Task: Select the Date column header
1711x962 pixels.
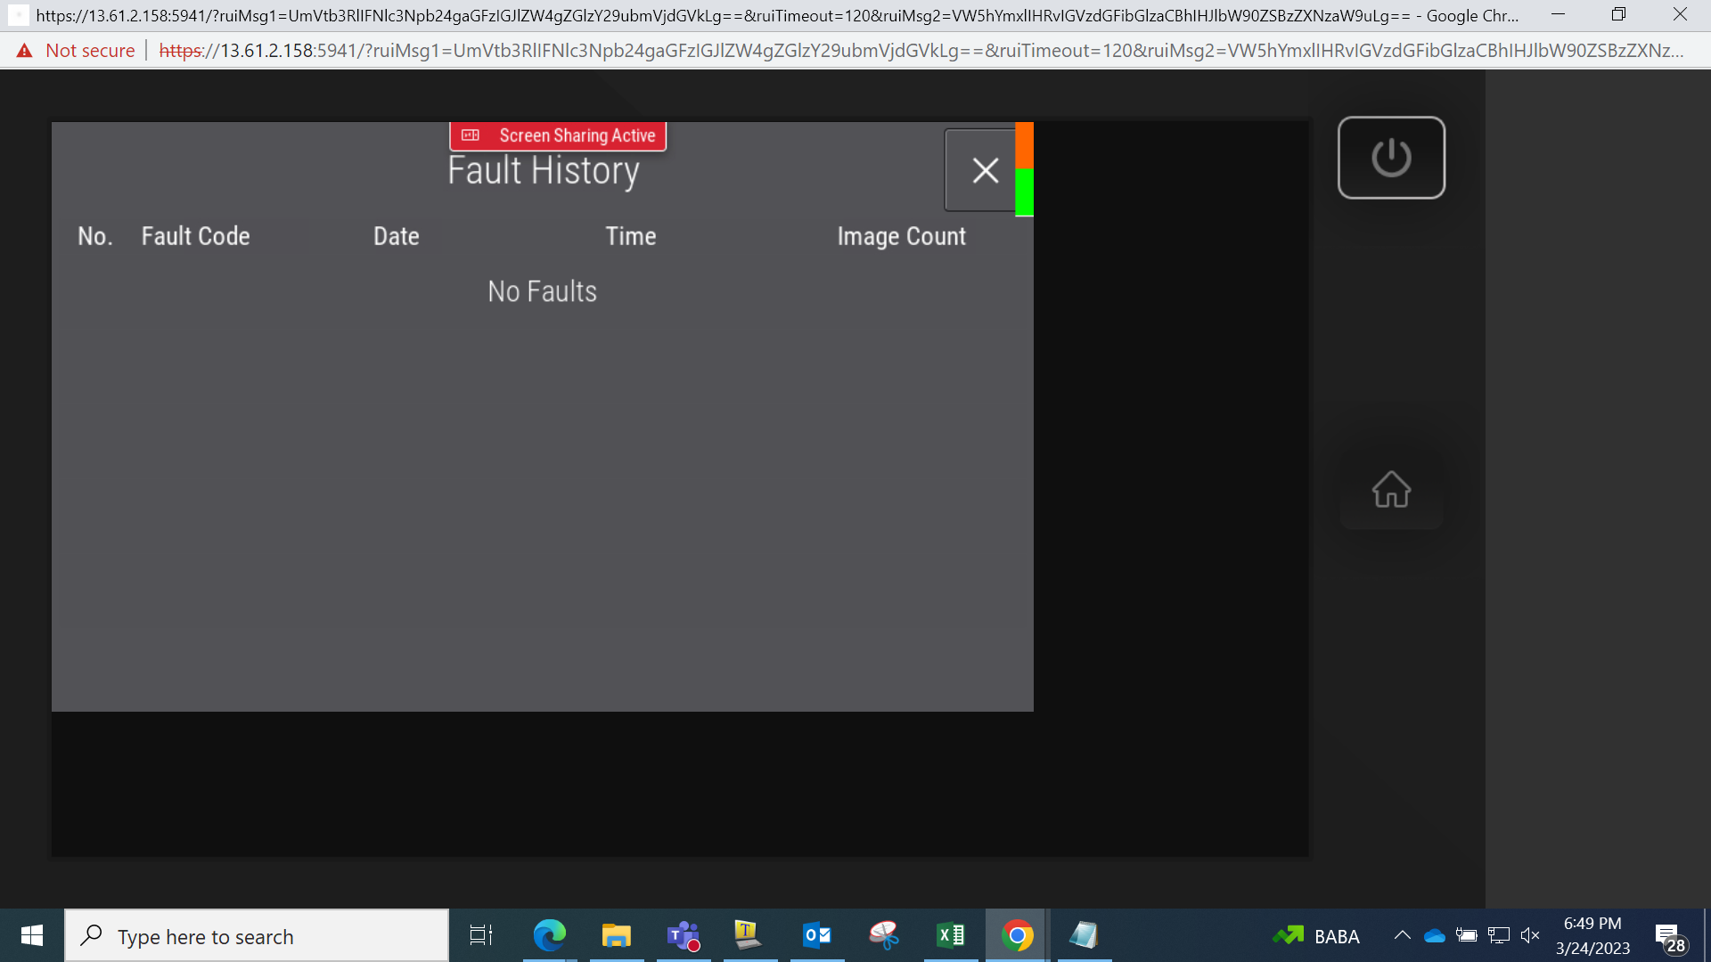Action: pos(396,236)
